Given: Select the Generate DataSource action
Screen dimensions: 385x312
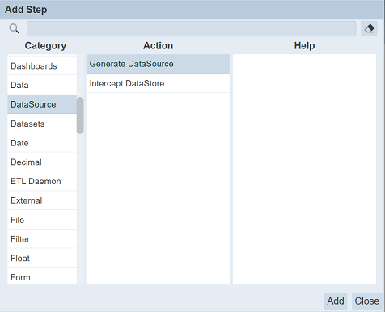Looking at the screenshot, I should tap(158, 64).
